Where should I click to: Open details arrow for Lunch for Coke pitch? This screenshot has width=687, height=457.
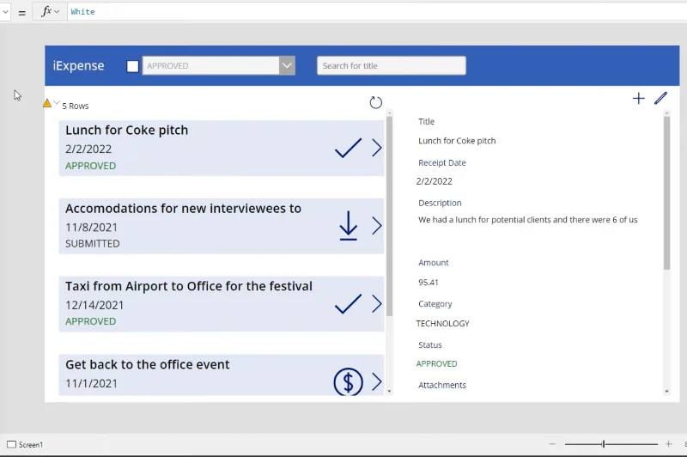377,148
